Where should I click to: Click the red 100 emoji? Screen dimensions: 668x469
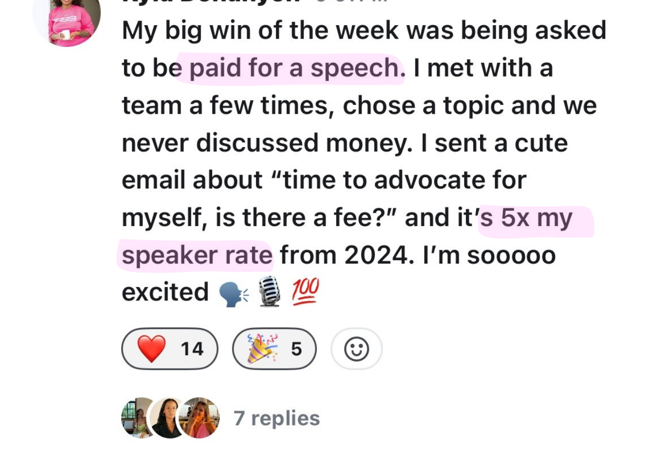[305, 291]
